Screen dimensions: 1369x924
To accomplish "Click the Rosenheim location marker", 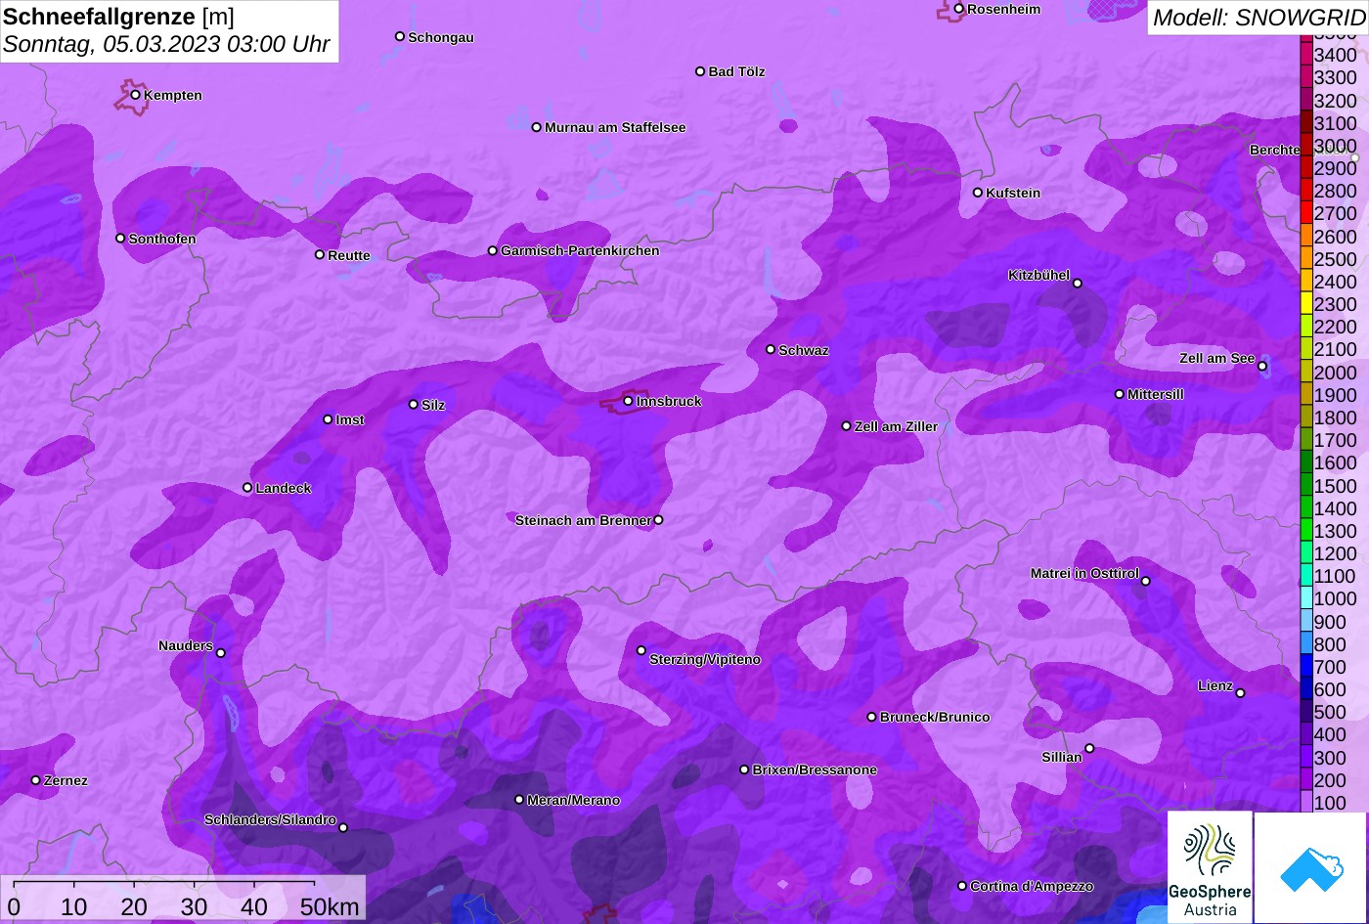I will click(959, 9).
